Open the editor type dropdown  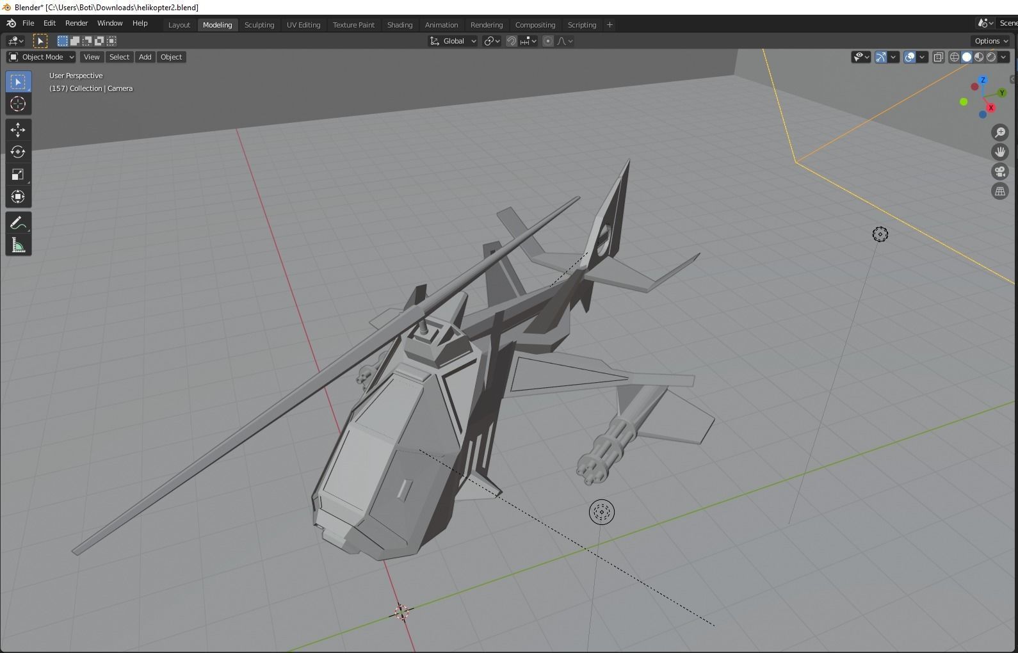15,41
